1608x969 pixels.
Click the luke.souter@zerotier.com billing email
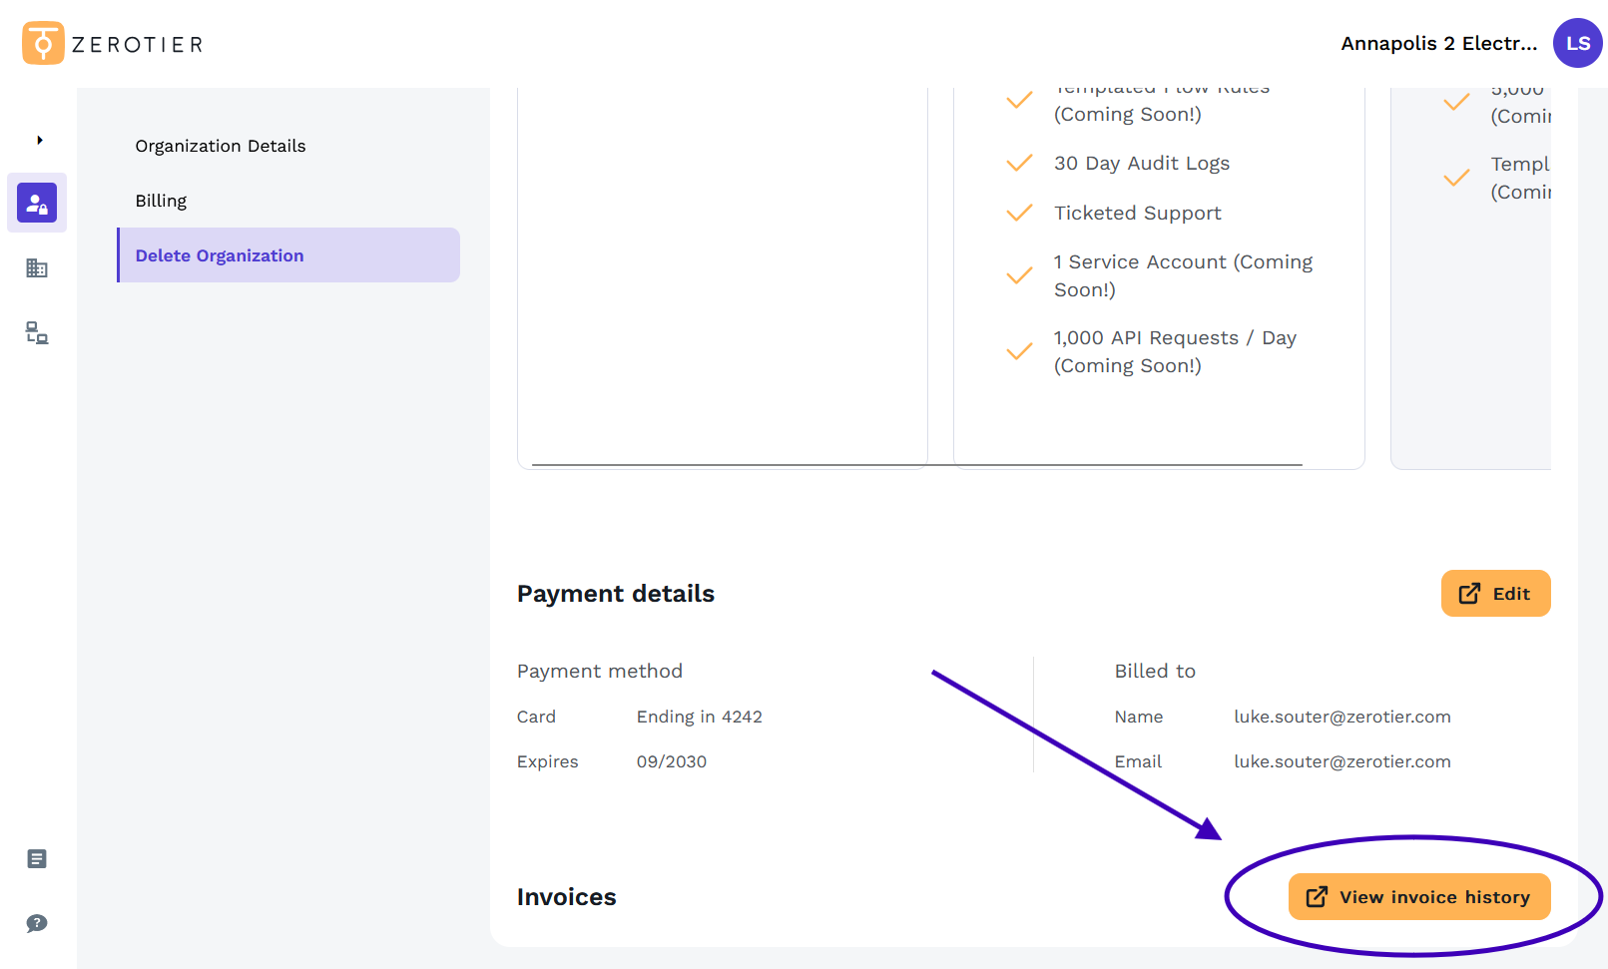1341,761
